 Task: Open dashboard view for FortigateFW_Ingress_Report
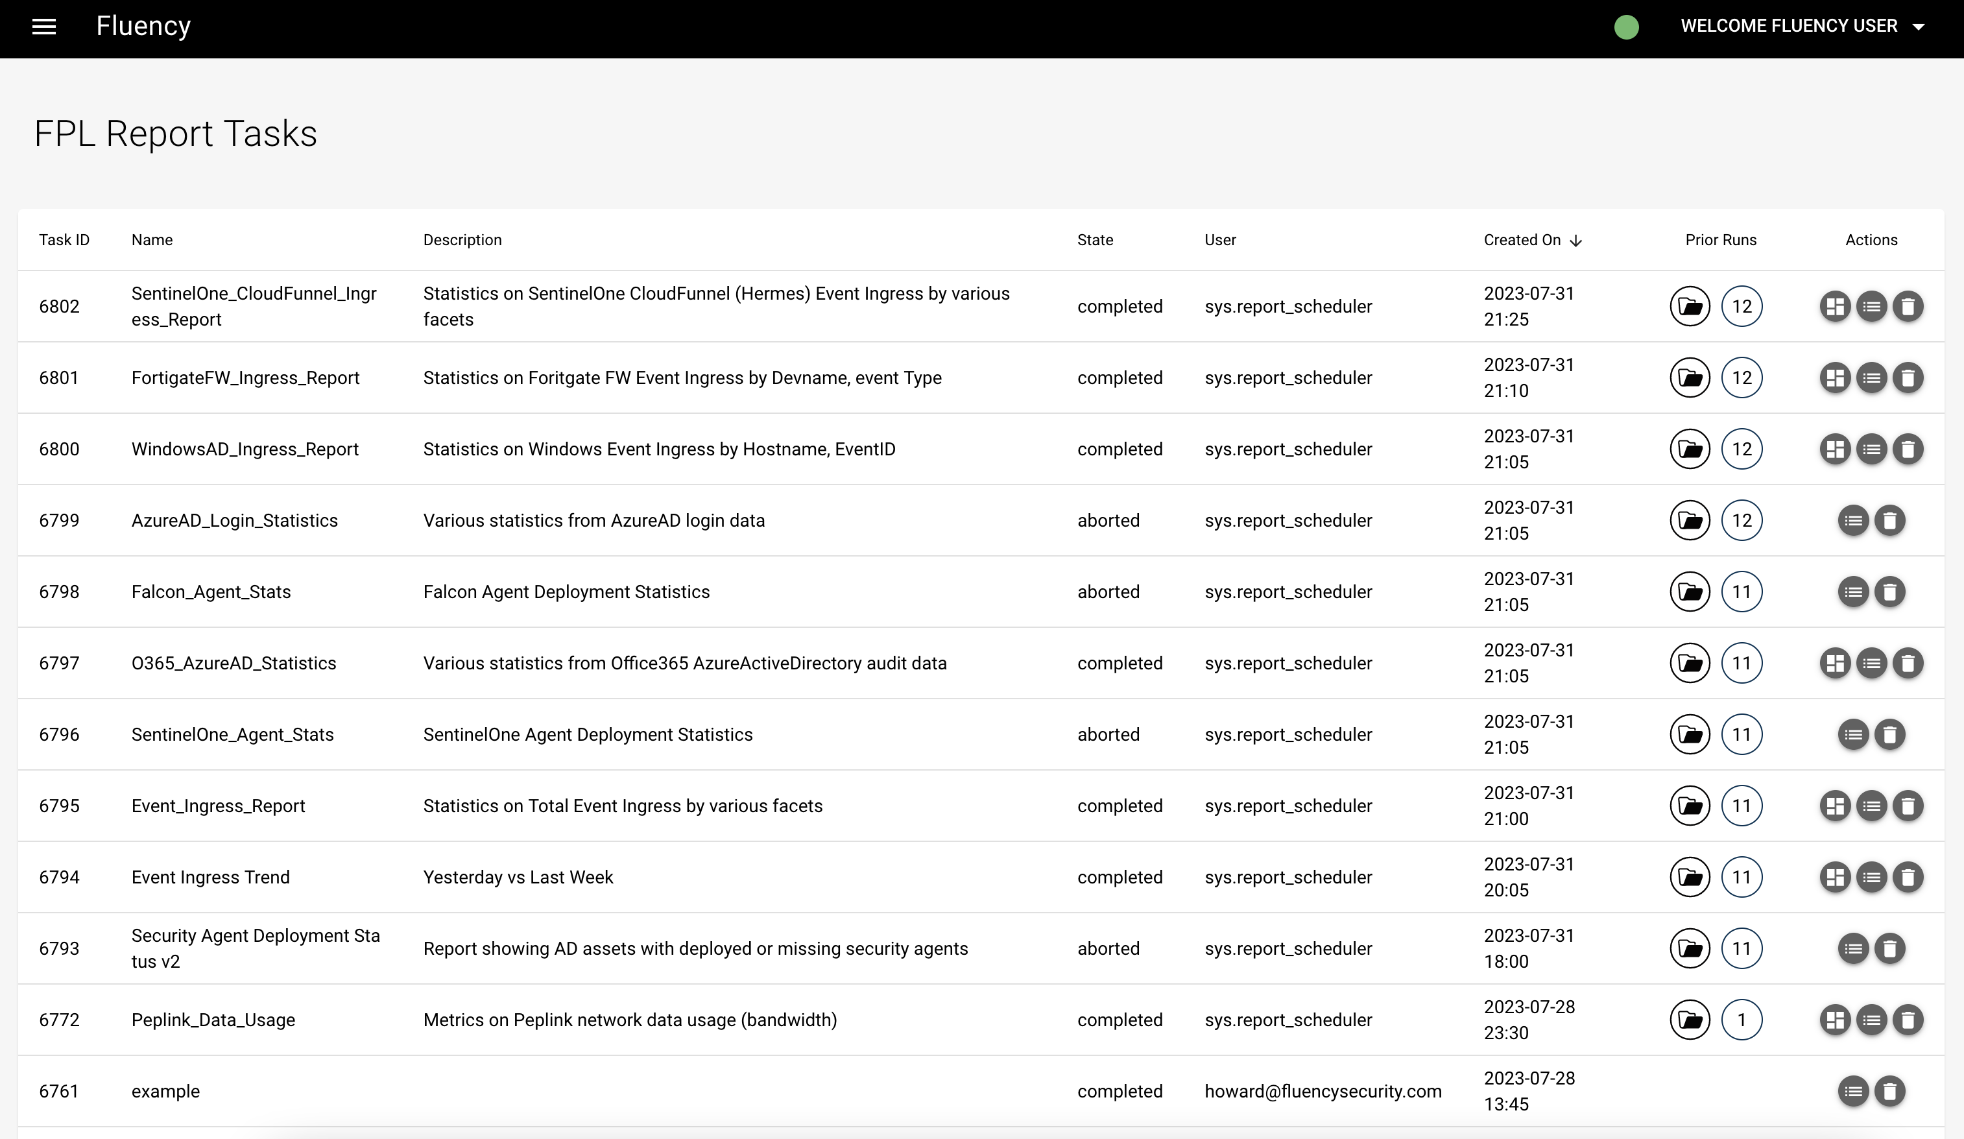tap(1835, 378)
